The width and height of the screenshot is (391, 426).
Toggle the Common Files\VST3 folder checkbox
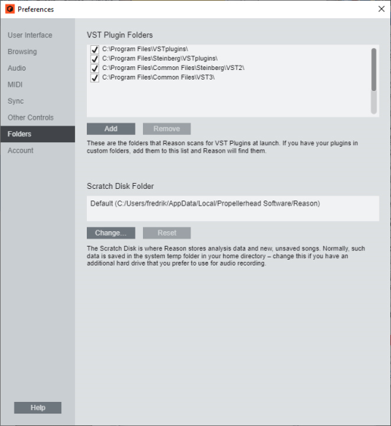(95, 78)
